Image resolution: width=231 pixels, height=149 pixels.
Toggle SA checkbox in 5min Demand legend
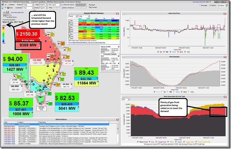(162, 92)
